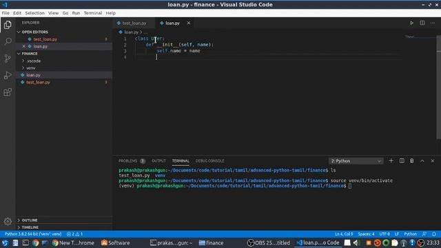Split the editor to the right
Viewport: 441px width, 248px height.
click(422, 23)
